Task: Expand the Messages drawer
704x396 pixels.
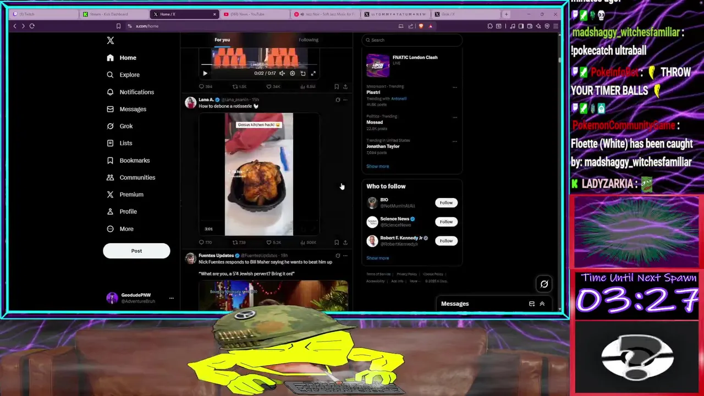Action: [542, 304]
